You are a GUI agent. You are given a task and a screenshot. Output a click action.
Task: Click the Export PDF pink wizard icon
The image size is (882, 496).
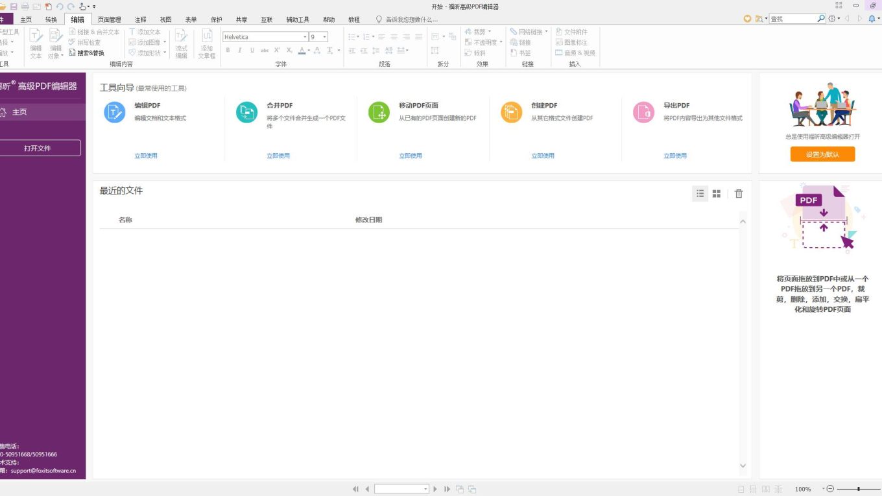(x=644, y=112)
